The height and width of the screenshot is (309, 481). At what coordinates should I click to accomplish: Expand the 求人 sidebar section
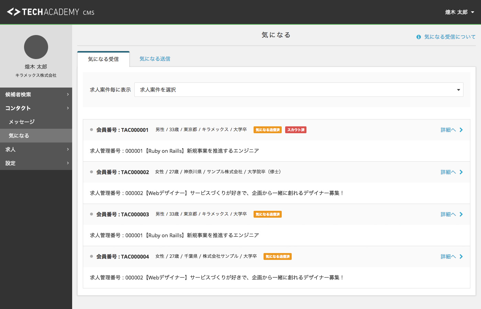[36, 149]
